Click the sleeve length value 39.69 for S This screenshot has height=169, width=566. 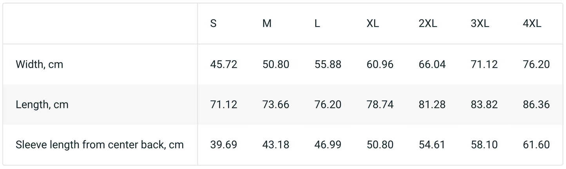point(224,145)
